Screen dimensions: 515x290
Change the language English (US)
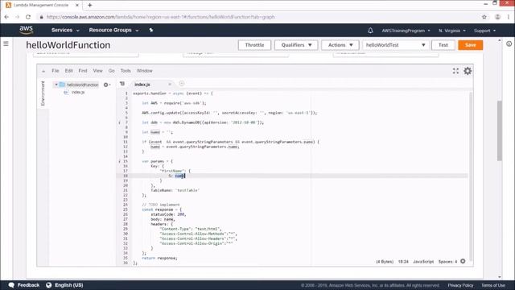click(x=64, y=285)
